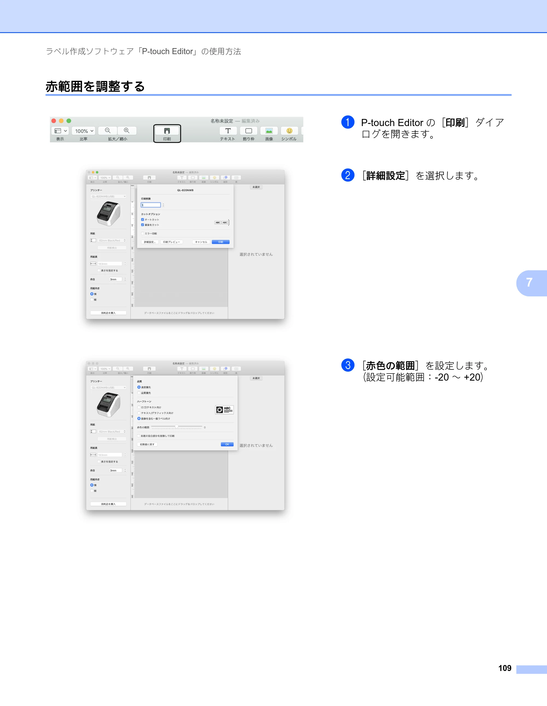
Task: Toggle the 最後をカット checkbox in the print dialog
Action: pos(142,225)
